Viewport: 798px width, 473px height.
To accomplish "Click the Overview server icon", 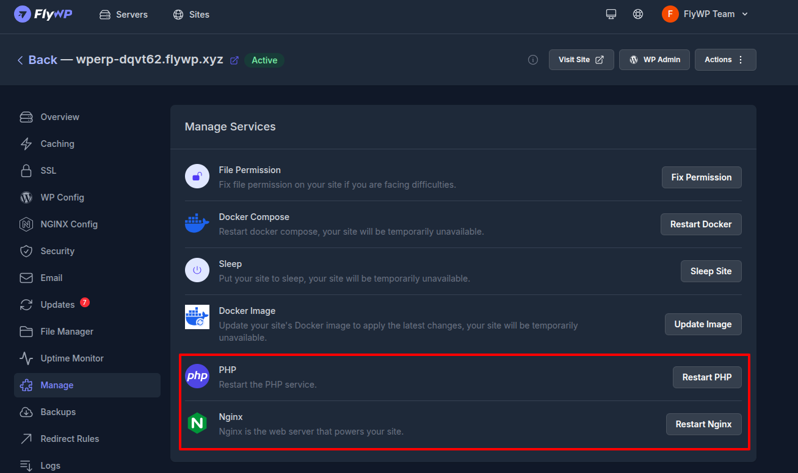I will pyautogui.click(x=26, y=117).
